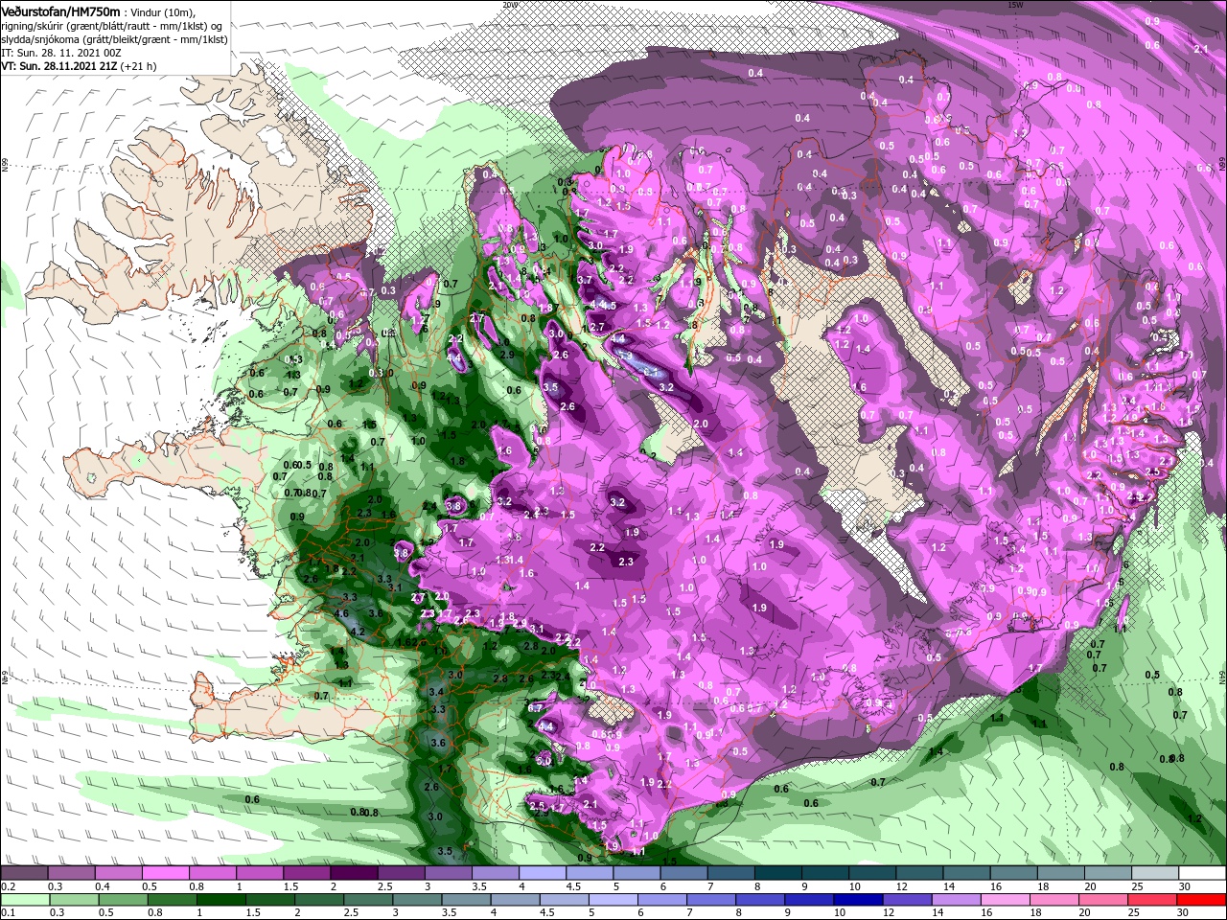Pick the white swatch above the upper-row 30 label
Viewport: 1227px width, 920px height.
pyautogui.click(x=1203, y=874)
